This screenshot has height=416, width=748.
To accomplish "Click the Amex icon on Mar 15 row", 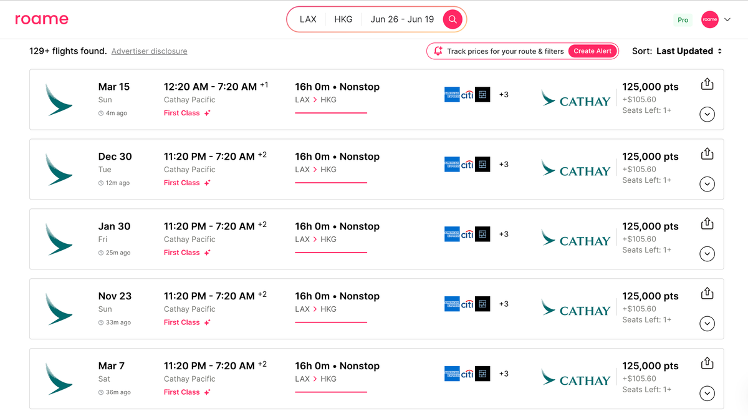I will click(452, 95).
